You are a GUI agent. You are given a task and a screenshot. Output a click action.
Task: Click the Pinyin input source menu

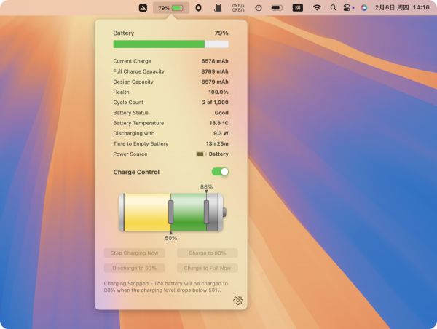(297, 8)
